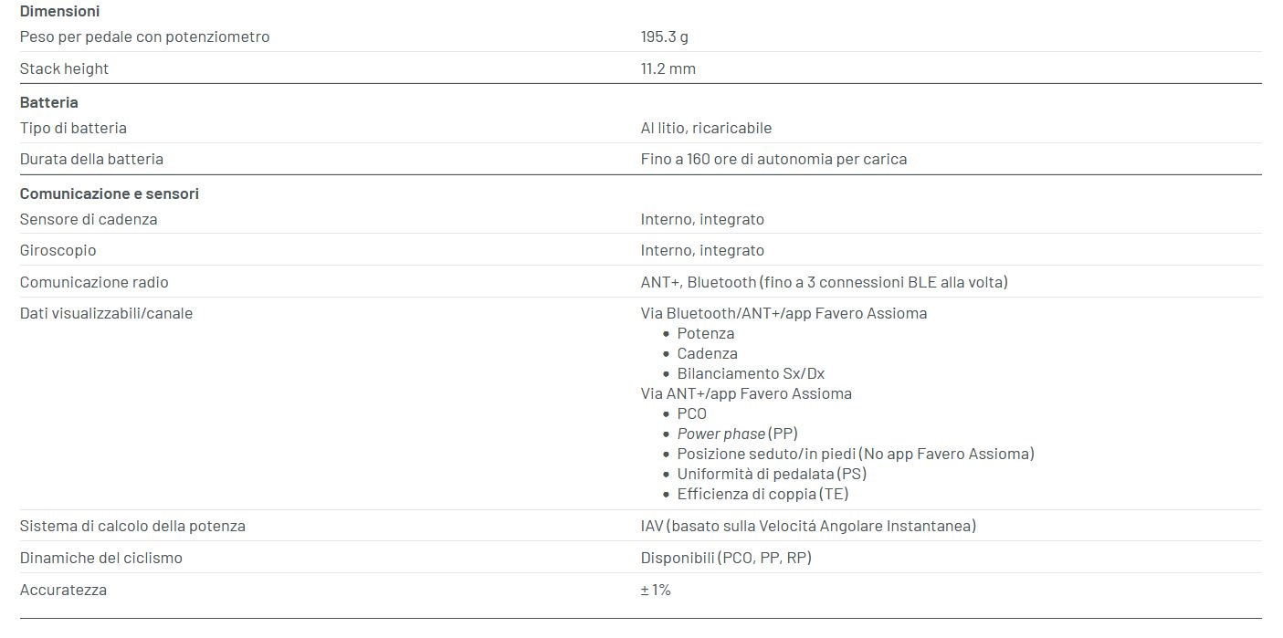Click the Dati visualizzabili/canale label
The width and height of the screenshot is (1283, 638).
pos(106,313)
